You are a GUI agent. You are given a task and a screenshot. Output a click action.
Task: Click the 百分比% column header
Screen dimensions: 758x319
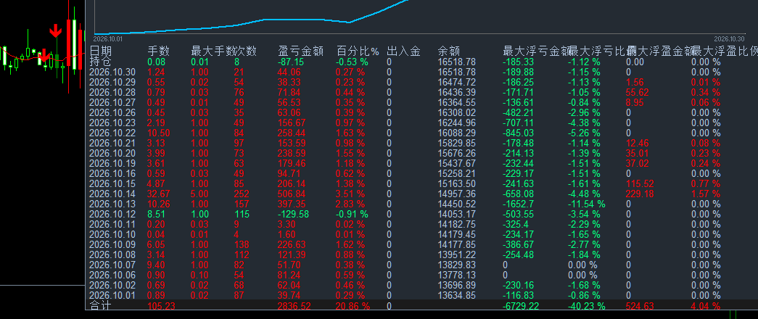tap(358, 51)
